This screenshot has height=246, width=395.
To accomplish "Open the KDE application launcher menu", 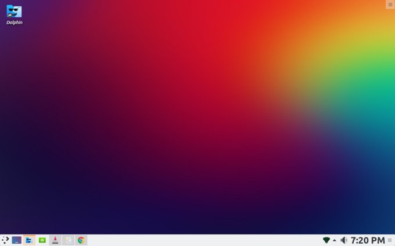I will [5, 240].
